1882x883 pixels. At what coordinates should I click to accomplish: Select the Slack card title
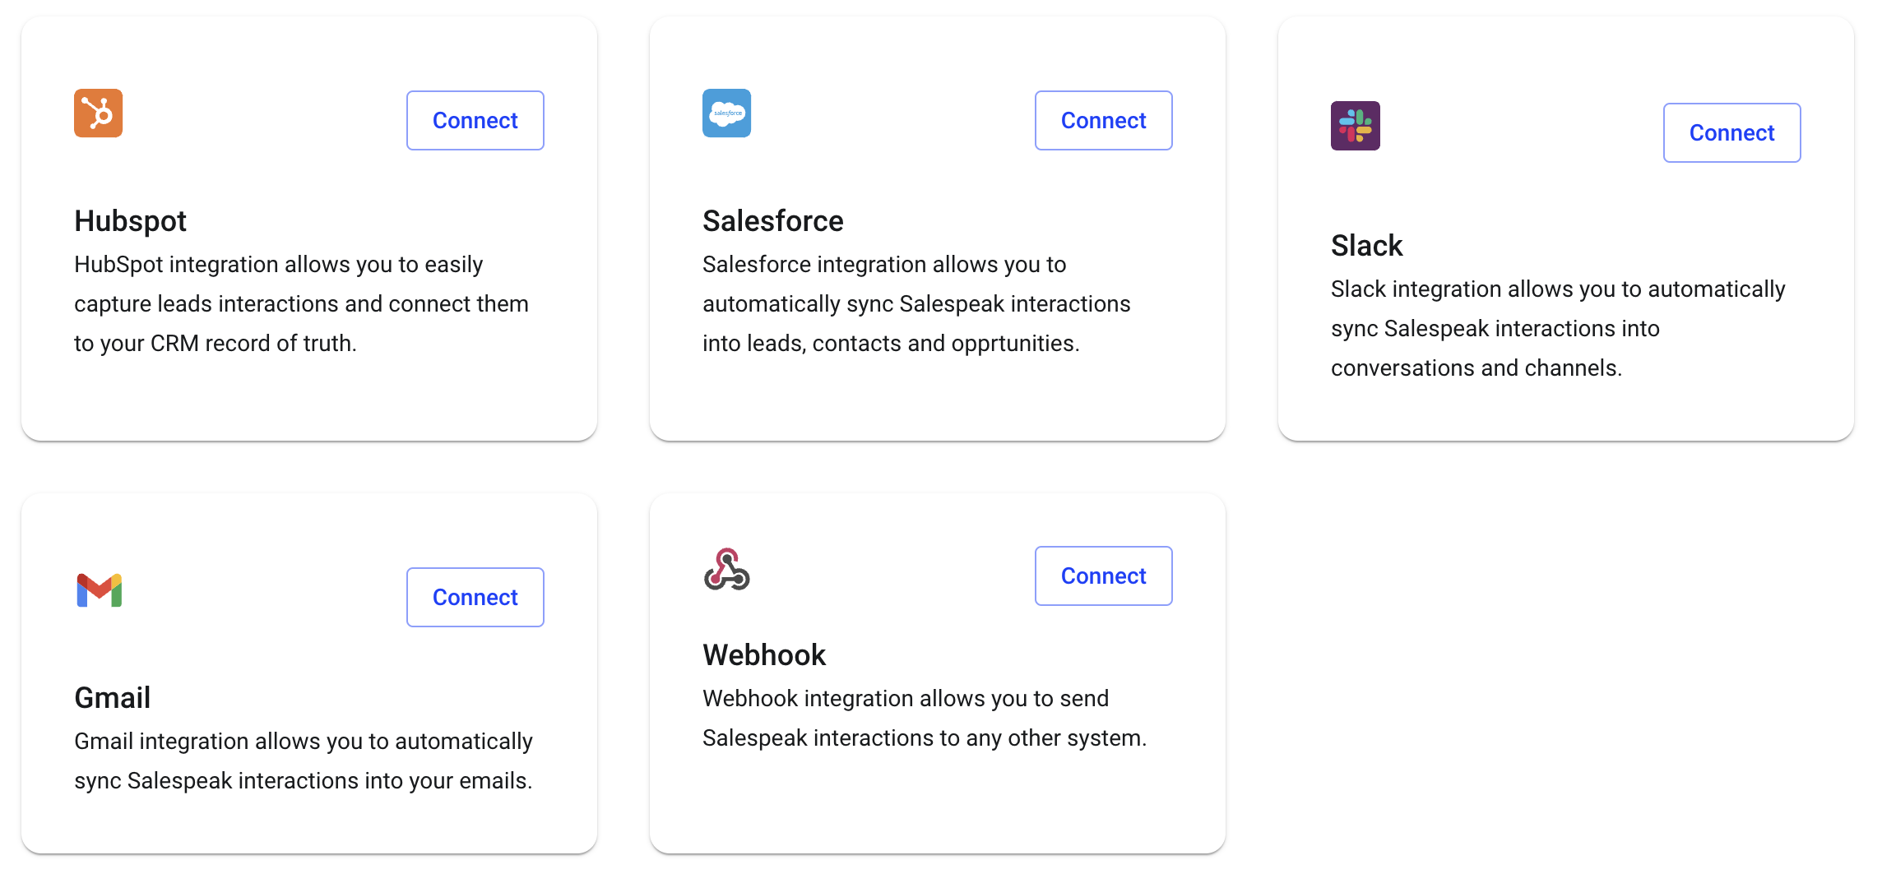1366,246
